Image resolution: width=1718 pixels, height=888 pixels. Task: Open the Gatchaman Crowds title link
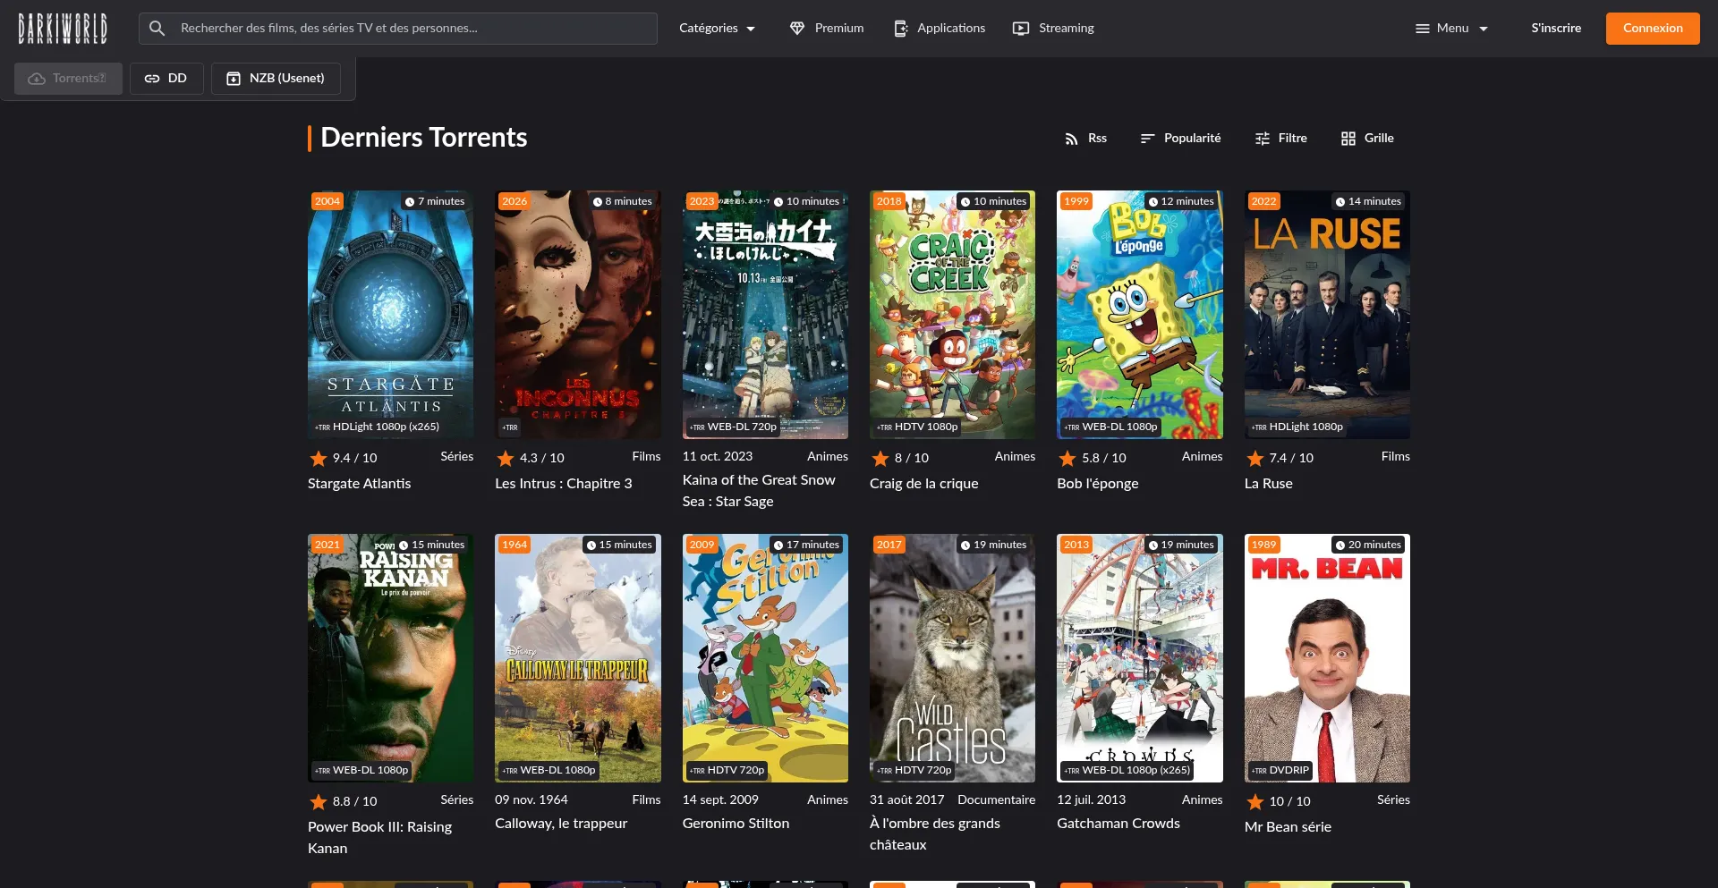[x=1118, y=824]
